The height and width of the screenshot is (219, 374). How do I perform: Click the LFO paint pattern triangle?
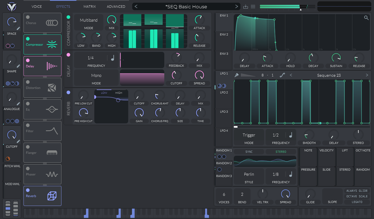248,75
